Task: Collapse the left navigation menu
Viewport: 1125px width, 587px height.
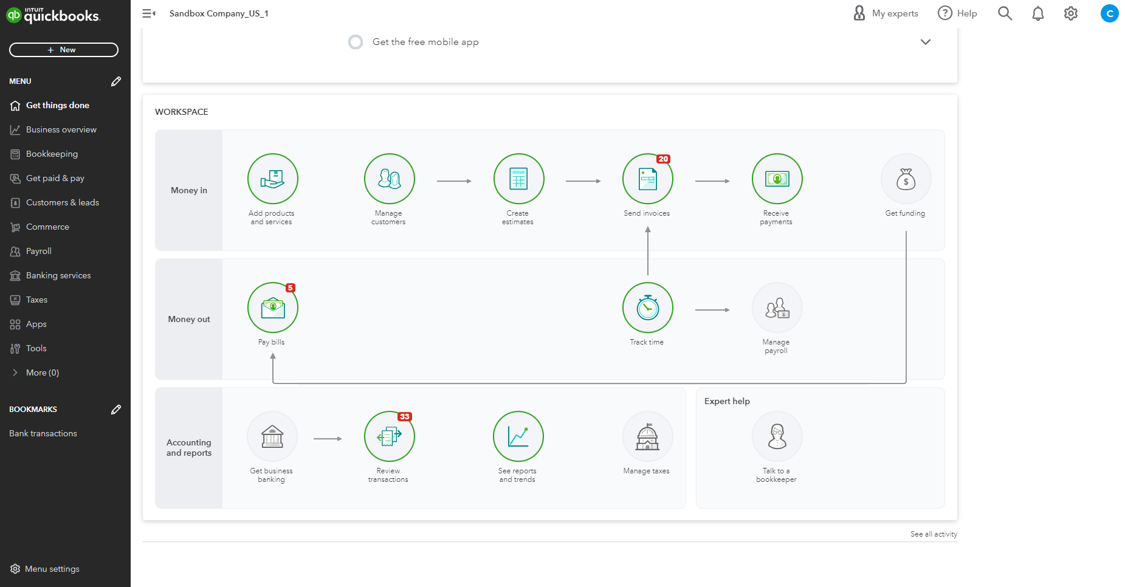Action: [148, 13]
